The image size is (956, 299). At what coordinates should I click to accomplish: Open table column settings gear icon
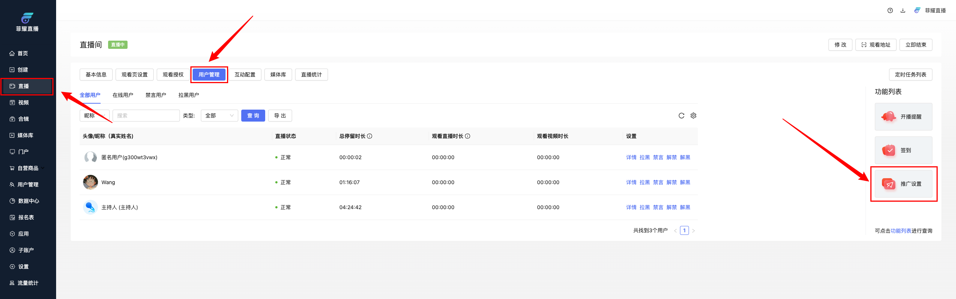pos(693,116)
